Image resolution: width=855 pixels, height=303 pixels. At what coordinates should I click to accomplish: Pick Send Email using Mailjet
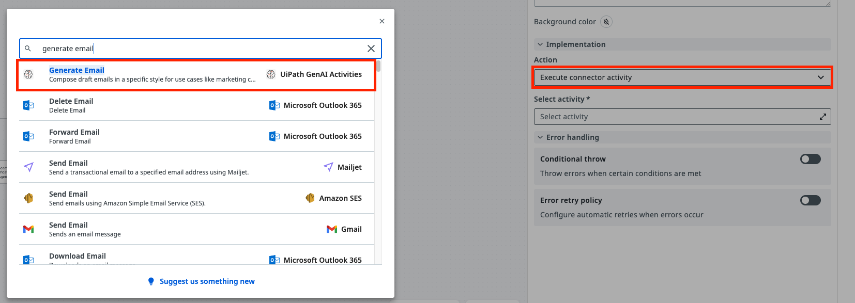click(196, 167)
